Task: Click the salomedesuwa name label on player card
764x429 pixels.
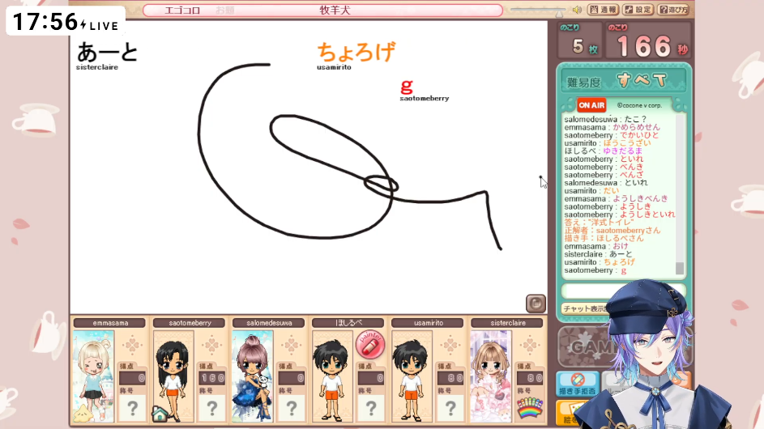Action: coord(269,323)
